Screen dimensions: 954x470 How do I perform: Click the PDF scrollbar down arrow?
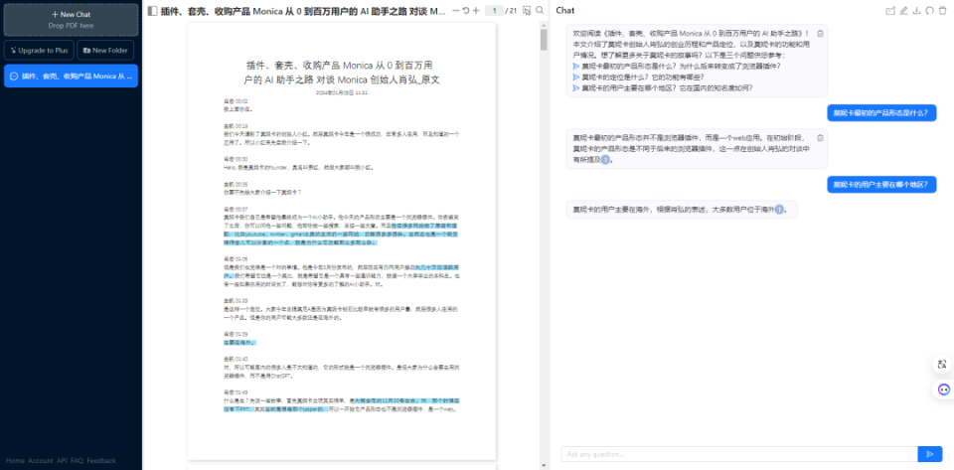(x=544, y=466)
